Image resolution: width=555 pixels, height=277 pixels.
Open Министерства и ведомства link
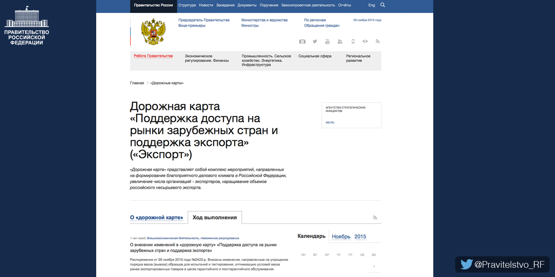[x=265, y=20]
